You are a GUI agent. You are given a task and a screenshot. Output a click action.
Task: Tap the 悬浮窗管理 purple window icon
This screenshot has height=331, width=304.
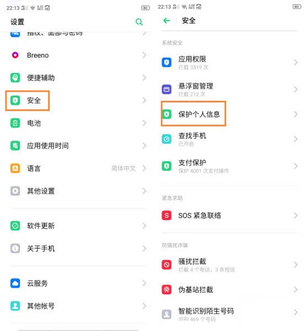pos(167,89)
